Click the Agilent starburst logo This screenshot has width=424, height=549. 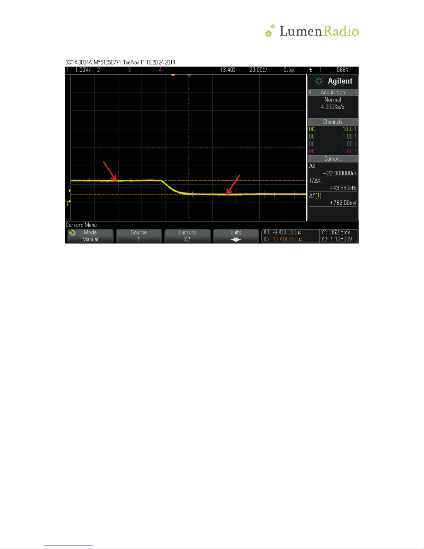tap(318, 81)
